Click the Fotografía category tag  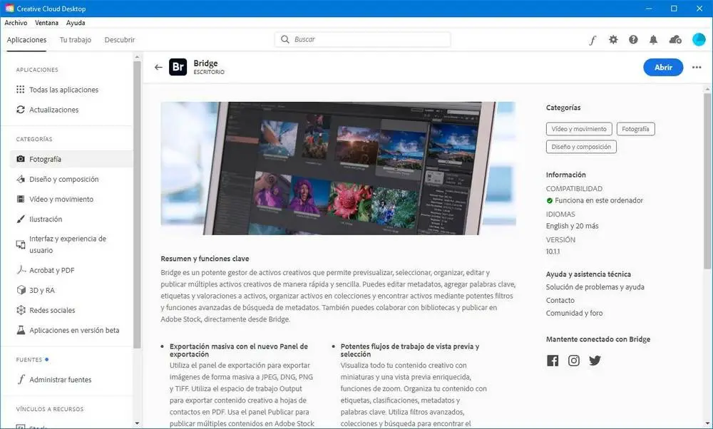pos(635,129)
